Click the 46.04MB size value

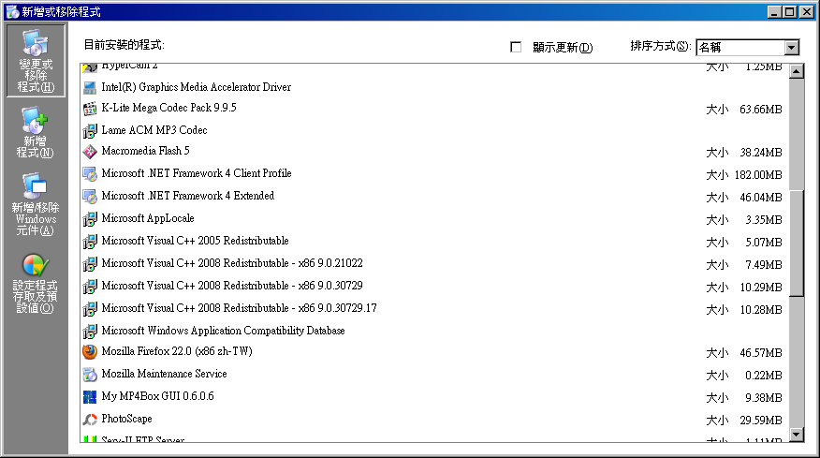click(x=761, y=198)
